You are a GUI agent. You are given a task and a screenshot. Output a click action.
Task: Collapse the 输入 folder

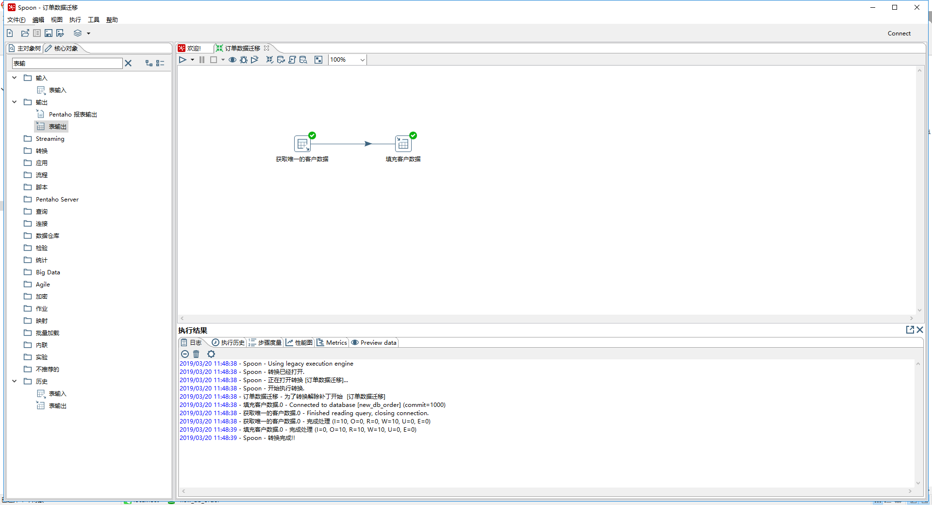click(x=15, y=78)
